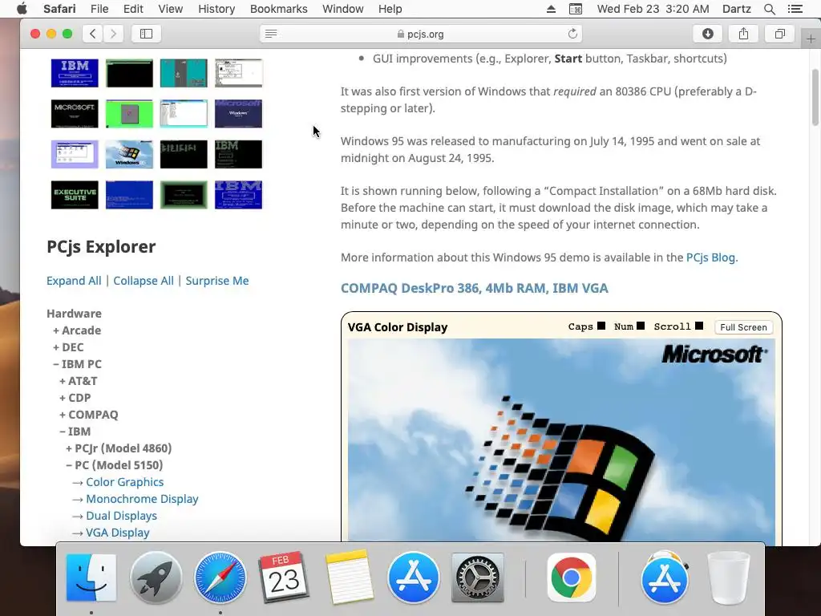Expand the Arcade tree node
This screenshot has width=821, height=616.
tap(77, 330)
